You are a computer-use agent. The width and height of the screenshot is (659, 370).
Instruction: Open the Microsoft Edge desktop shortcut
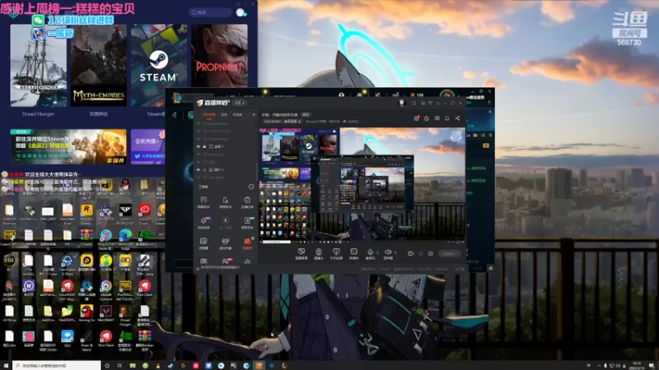125,239
